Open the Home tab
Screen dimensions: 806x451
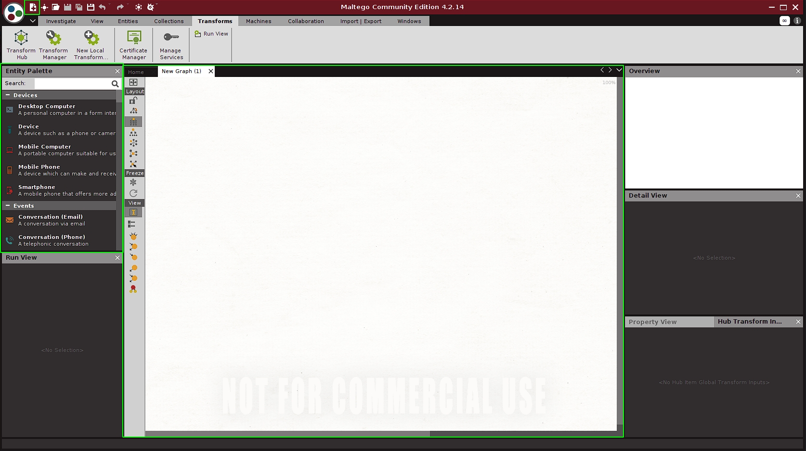pyautogui.click(x=136, y=72)
